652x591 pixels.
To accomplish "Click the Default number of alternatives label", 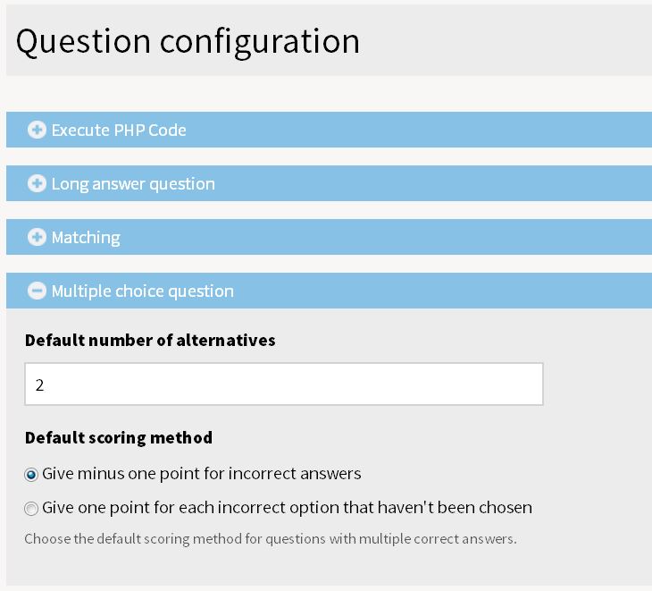I will pyautogui.click(x=150, y=340).
